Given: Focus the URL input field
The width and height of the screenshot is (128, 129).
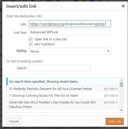Looking at the screenshot, I should [70, 24].
